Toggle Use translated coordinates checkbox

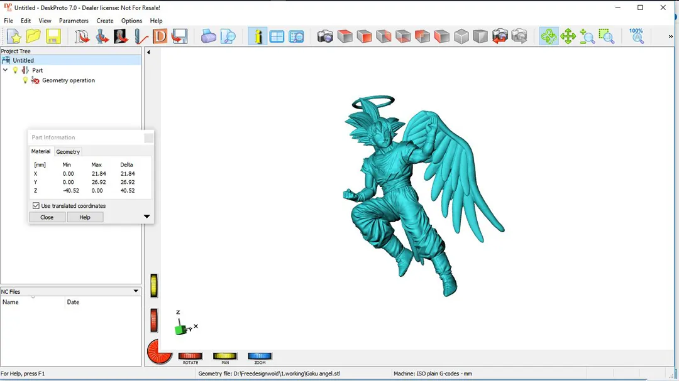click(36, 206)
